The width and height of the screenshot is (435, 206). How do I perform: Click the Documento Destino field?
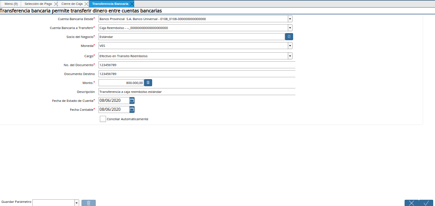coord(197,74)
